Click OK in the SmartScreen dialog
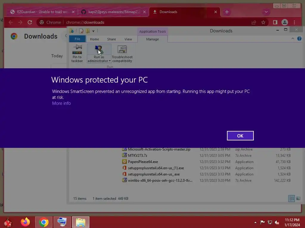The height and width of the screenshot is (228, 305). [x=240, y=136]
